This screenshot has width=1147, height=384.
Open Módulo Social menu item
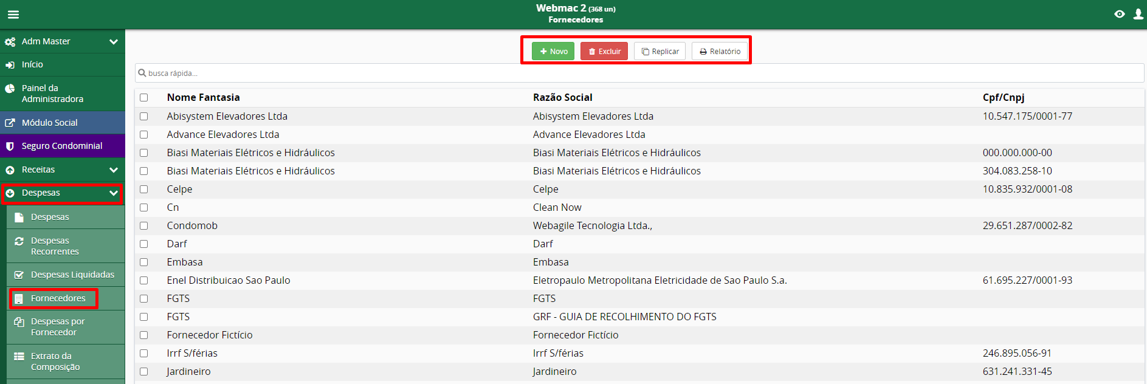pyautogui.click(x=63, y=123)
